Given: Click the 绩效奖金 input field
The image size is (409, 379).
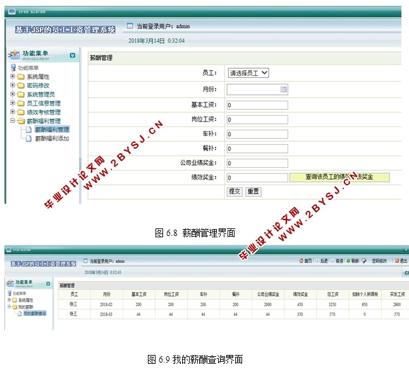Looking at the screenshot, I should tap(257, 178).
